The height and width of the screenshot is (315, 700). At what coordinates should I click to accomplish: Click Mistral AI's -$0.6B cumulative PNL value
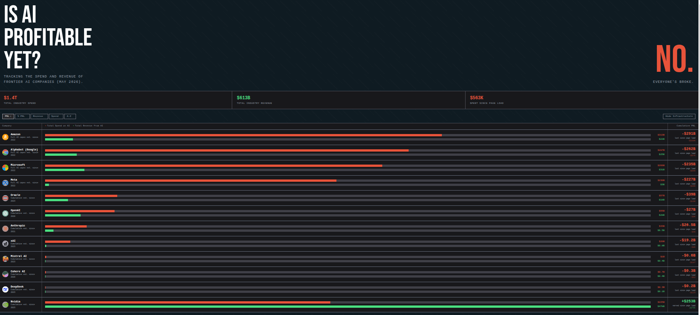(x=689, y=255)
